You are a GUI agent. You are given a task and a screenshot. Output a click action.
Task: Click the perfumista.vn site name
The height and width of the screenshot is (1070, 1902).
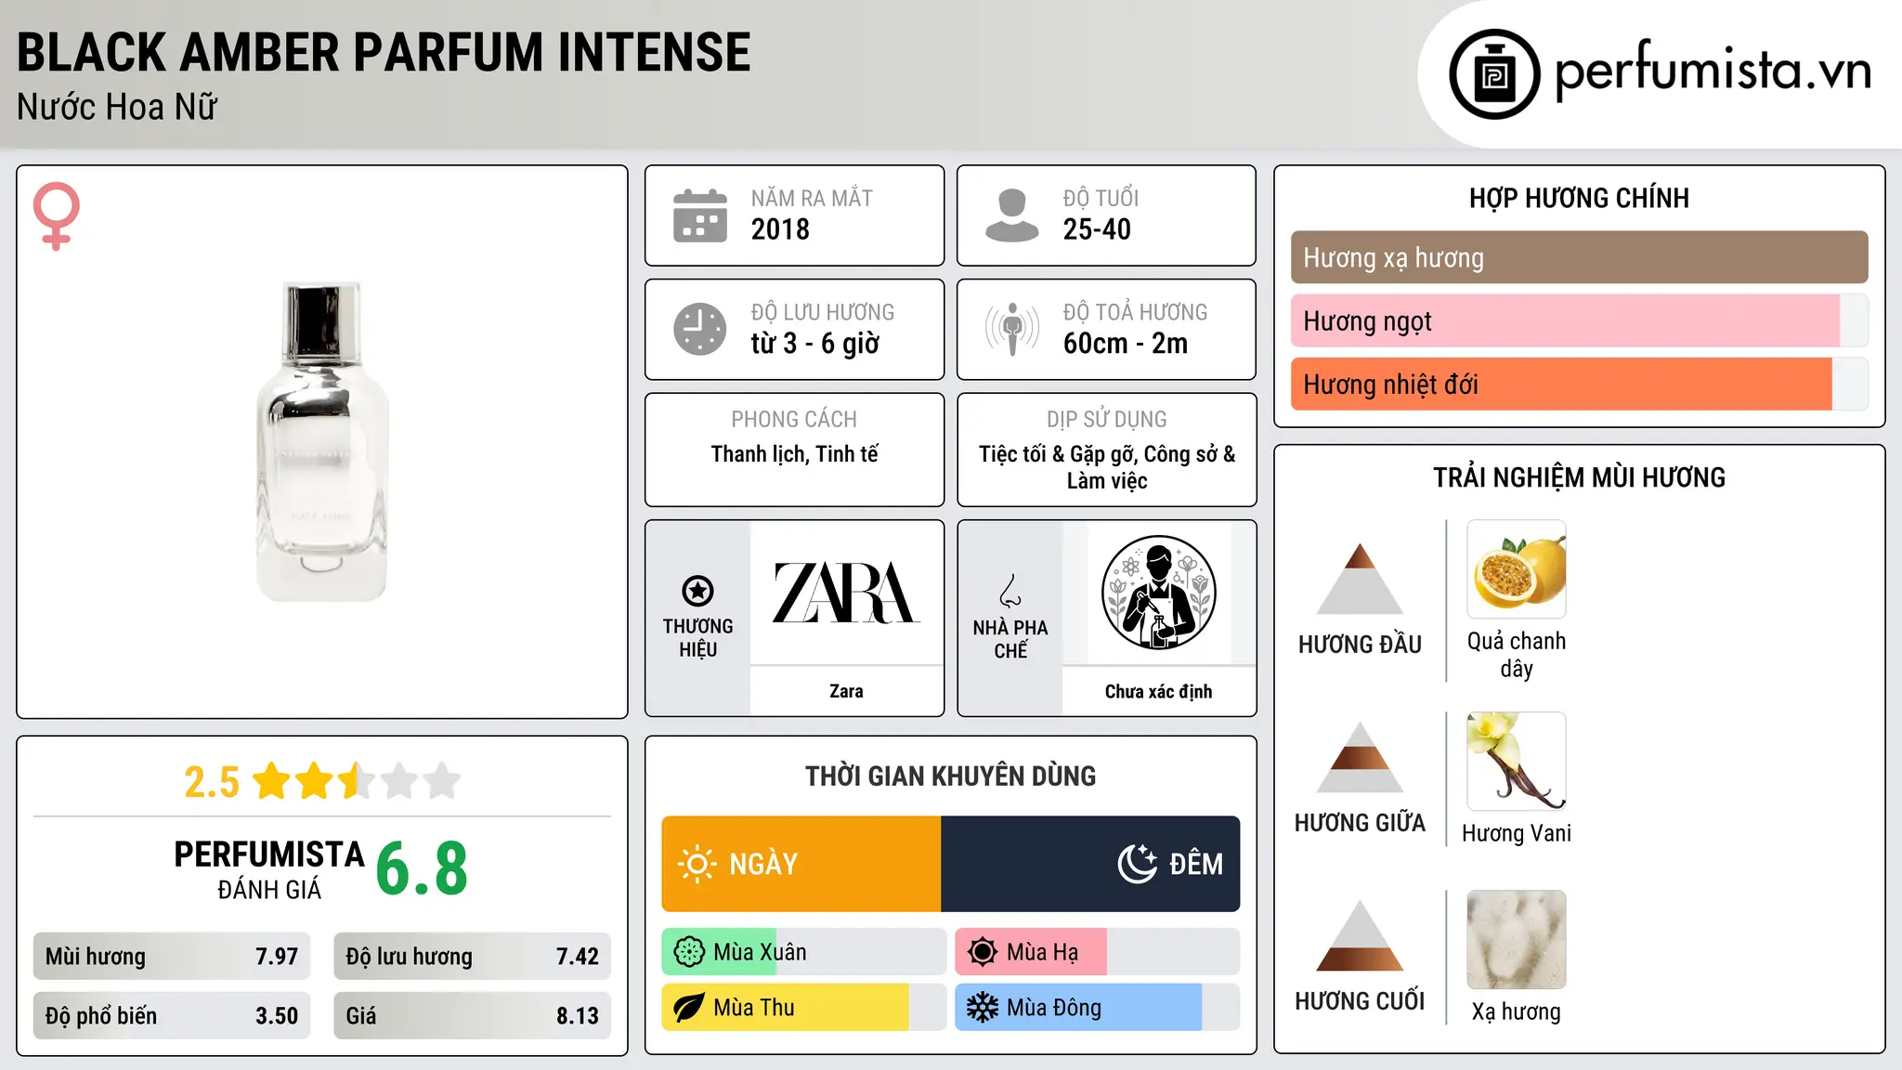(1713, 71)
